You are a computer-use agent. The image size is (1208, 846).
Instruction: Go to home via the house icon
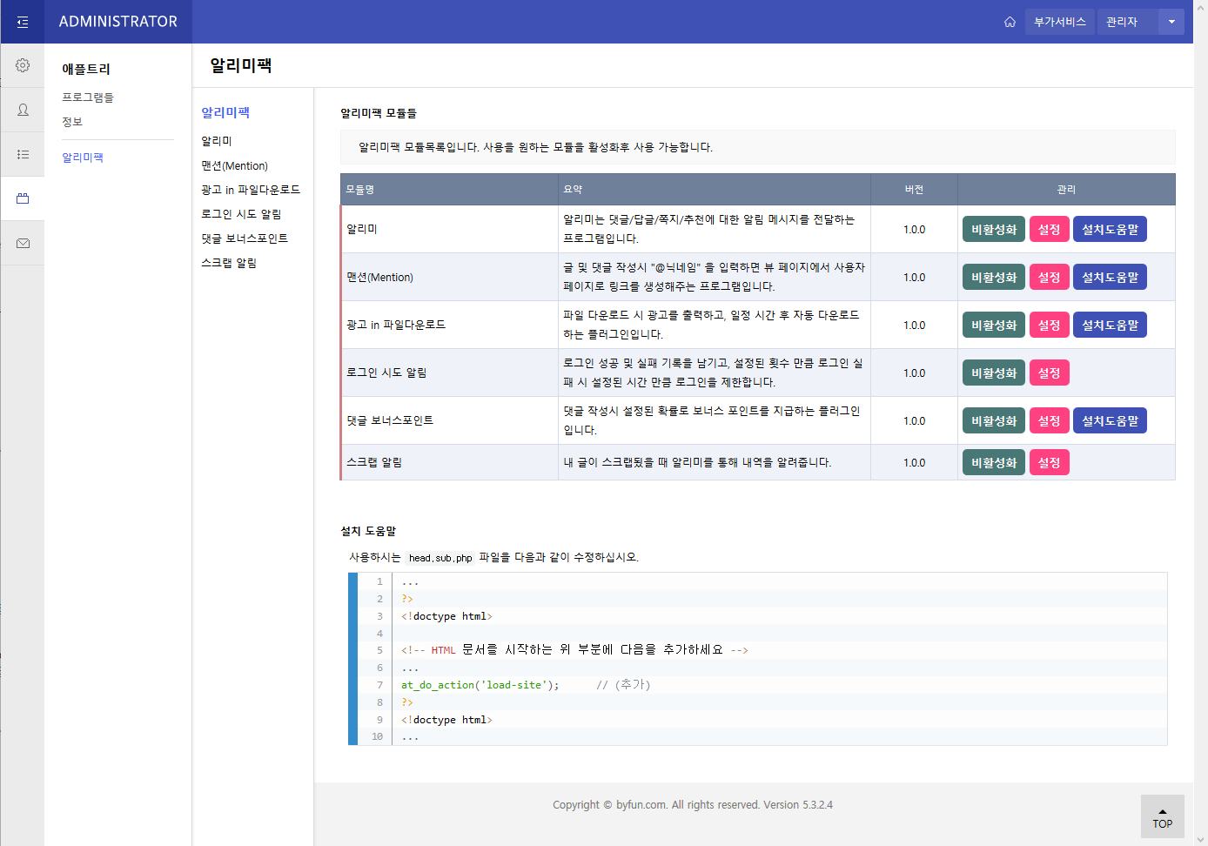coord(1010,22)
